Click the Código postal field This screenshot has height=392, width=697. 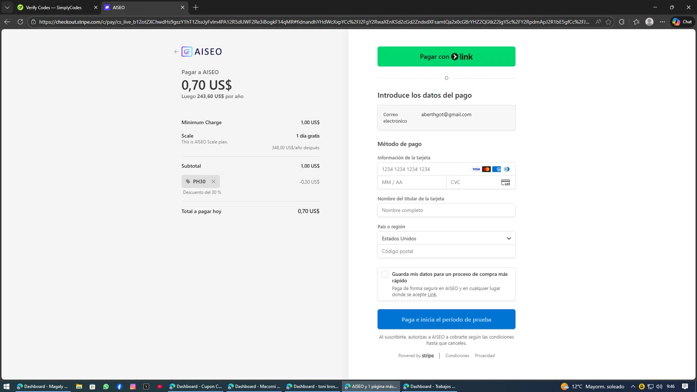[x=446, y=251]
